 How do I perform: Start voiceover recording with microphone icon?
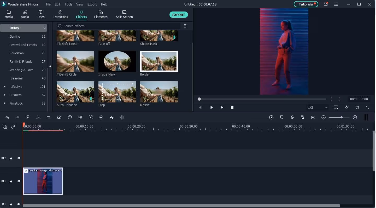coord(292,118)
